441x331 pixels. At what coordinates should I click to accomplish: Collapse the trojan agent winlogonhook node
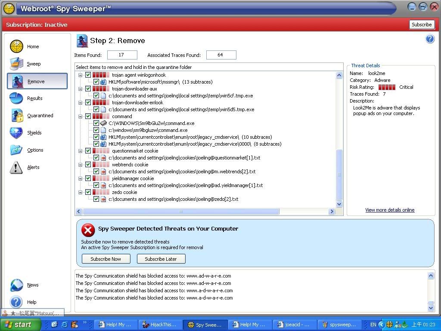(x=81, y=75)
